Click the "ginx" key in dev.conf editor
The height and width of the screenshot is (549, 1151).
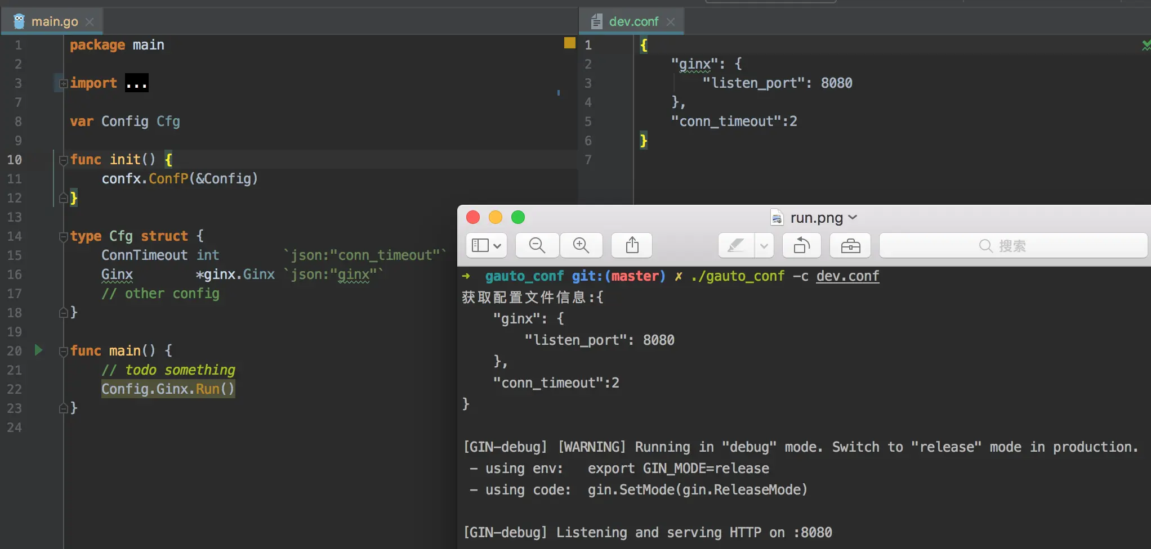click(x=695, y=64)
